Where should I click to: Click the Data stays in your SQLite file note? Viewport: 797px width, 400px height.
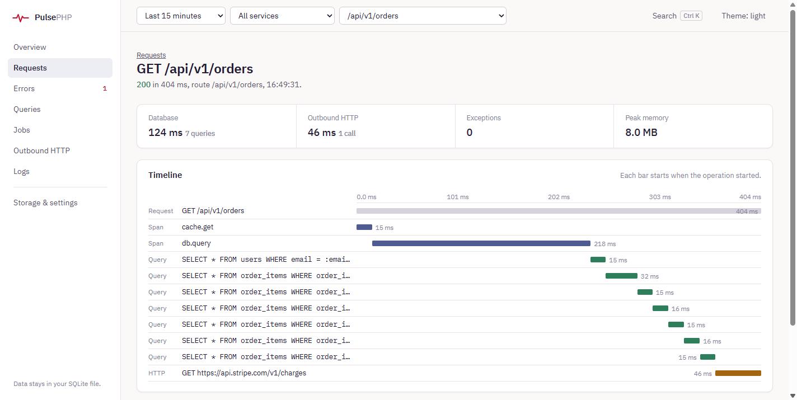pyautogui.click(x=57, y=384)
